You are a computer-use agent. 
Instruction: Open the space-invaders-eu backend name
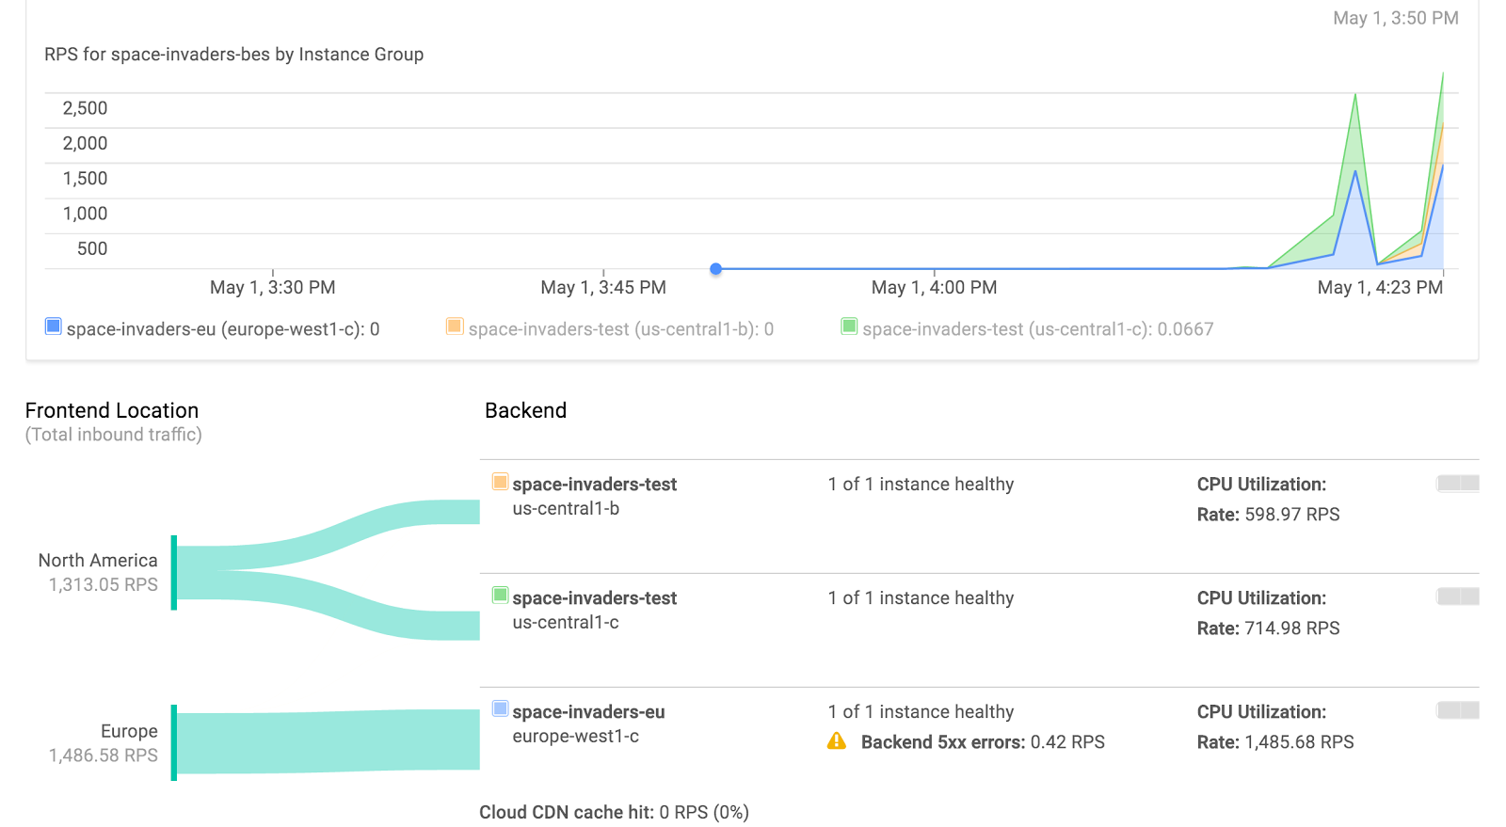[588, 712]
